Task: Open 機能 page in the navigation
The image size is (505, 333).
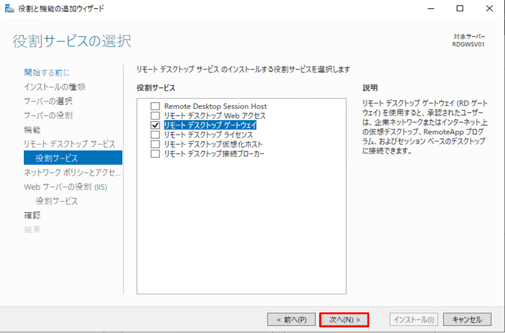Action: coord(32,130)
